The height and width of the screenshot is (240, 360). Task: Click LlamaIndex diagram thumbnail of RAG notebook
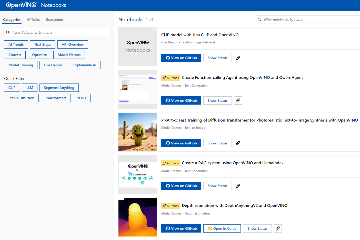[138, 175]
